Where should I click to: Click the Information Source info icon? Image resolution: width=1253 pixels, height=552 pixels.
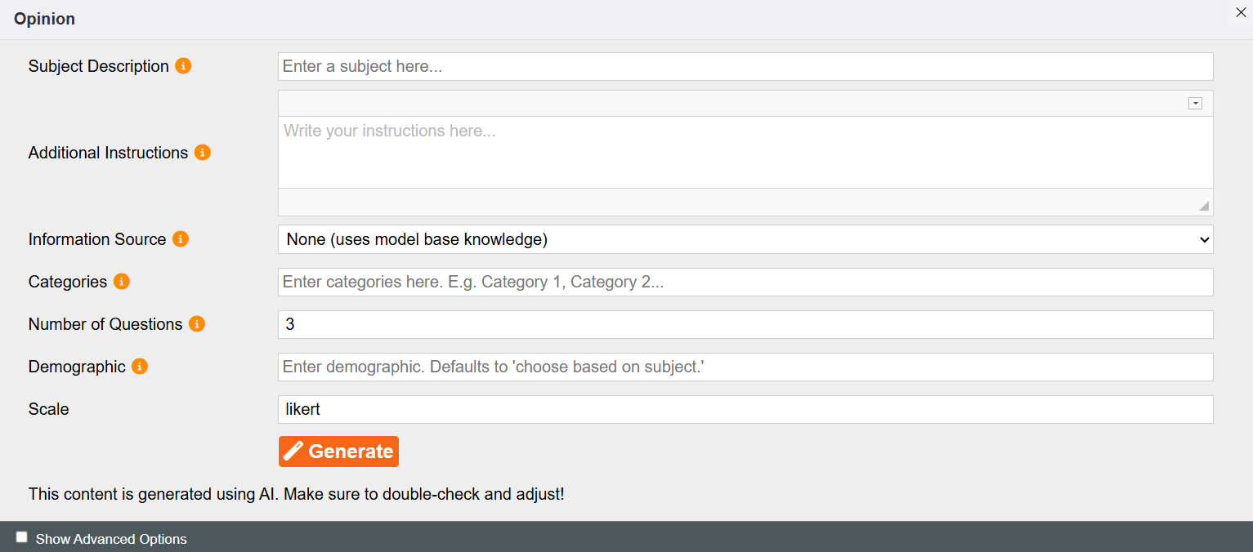(181, 239)
